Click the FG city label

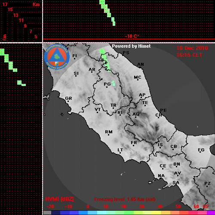[201, 150]
